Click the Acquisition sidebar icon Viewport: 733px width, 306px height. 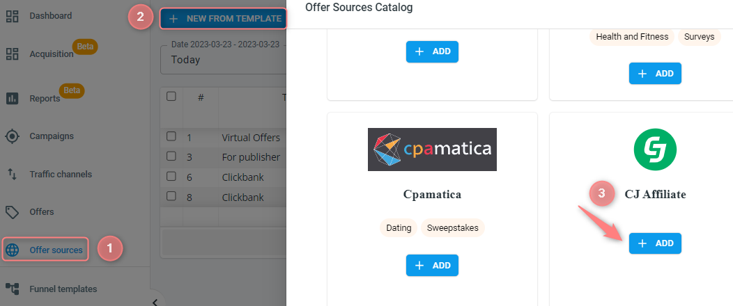(x=12, y=54)
